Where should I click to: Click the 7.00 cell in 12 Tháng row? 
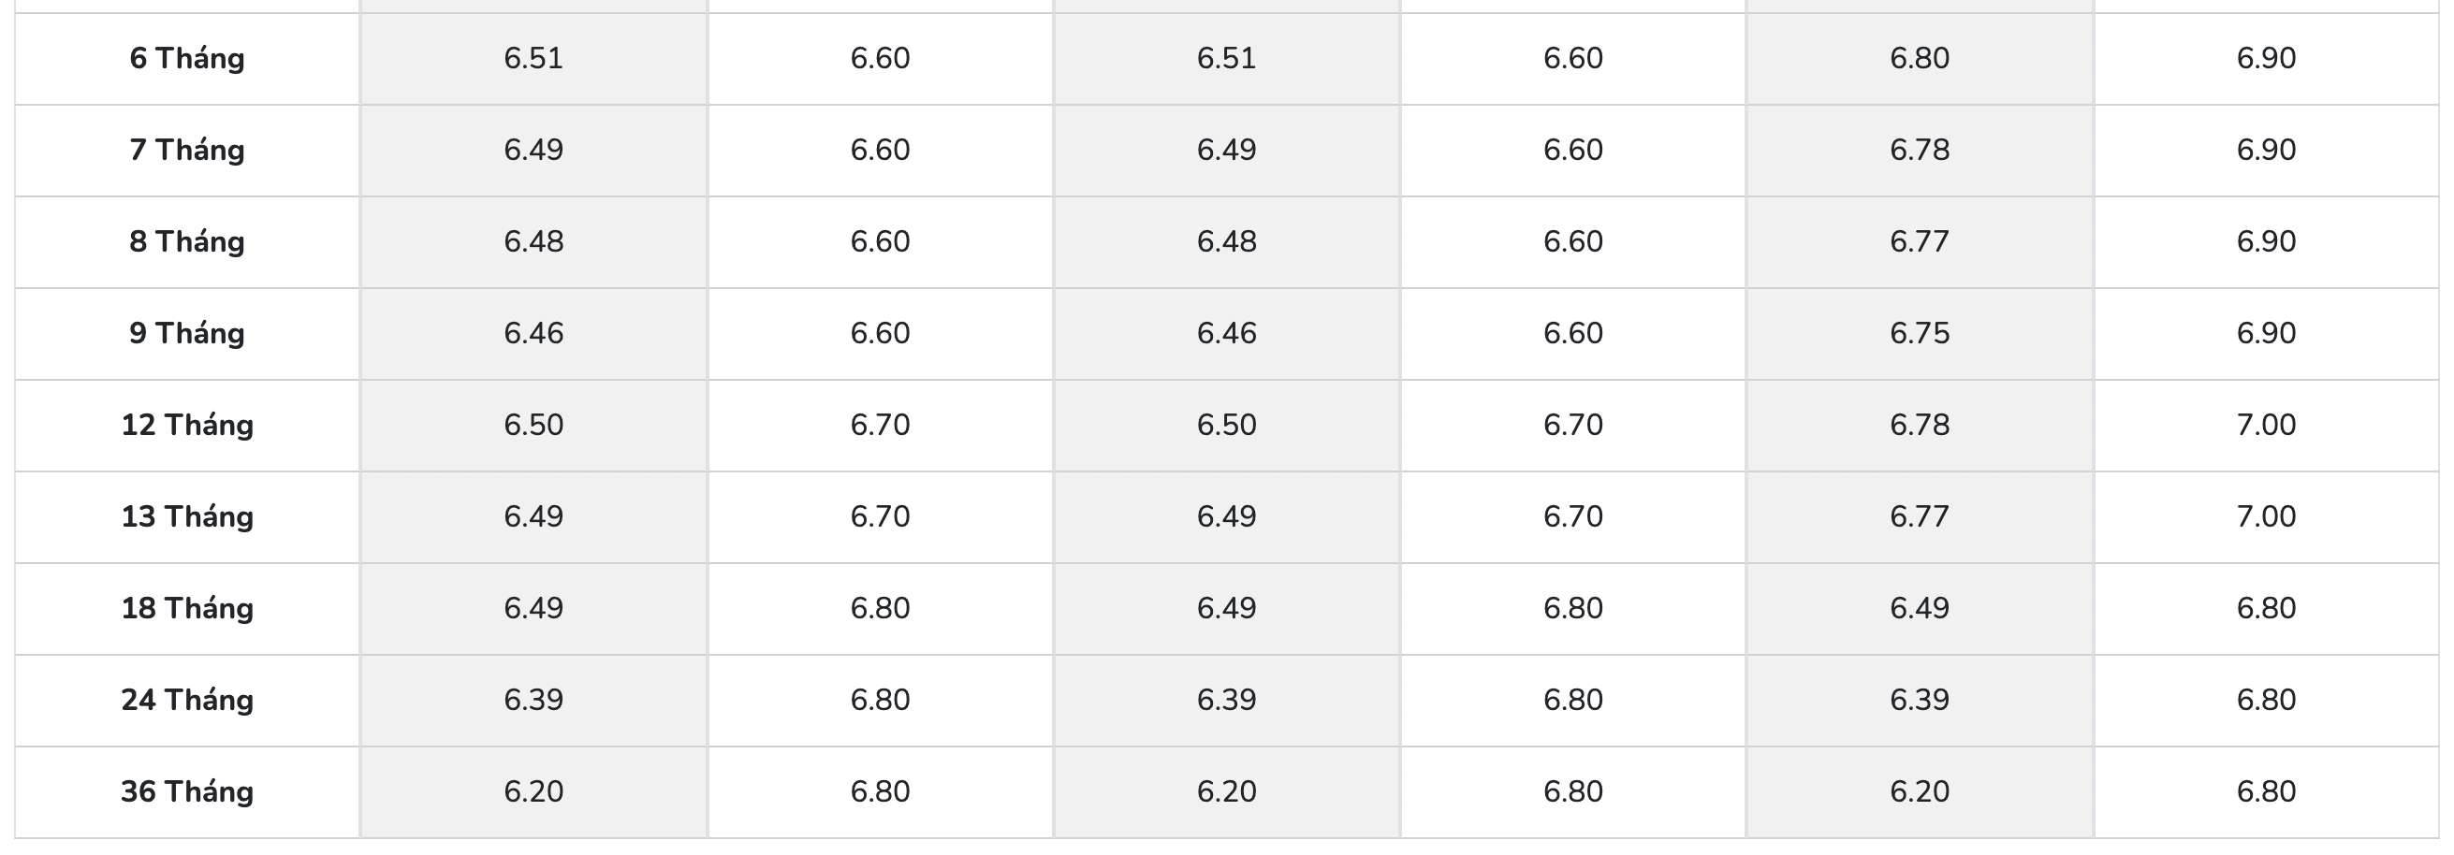point(2266,425)
